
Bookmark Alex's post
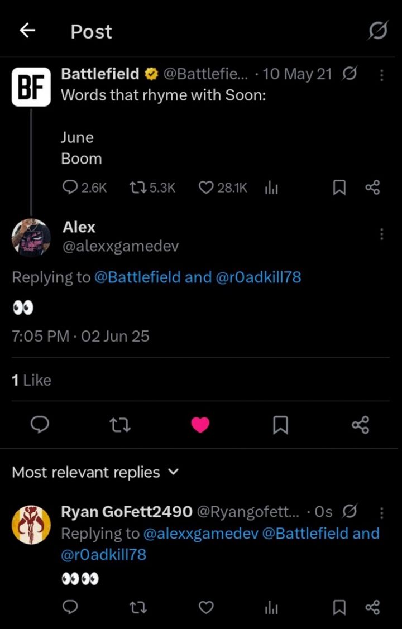coord(280,425)
